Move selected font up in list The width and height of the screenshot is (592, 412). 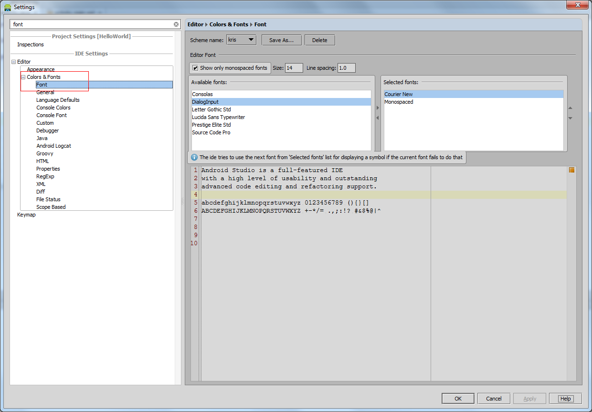(x=570, y=108)
